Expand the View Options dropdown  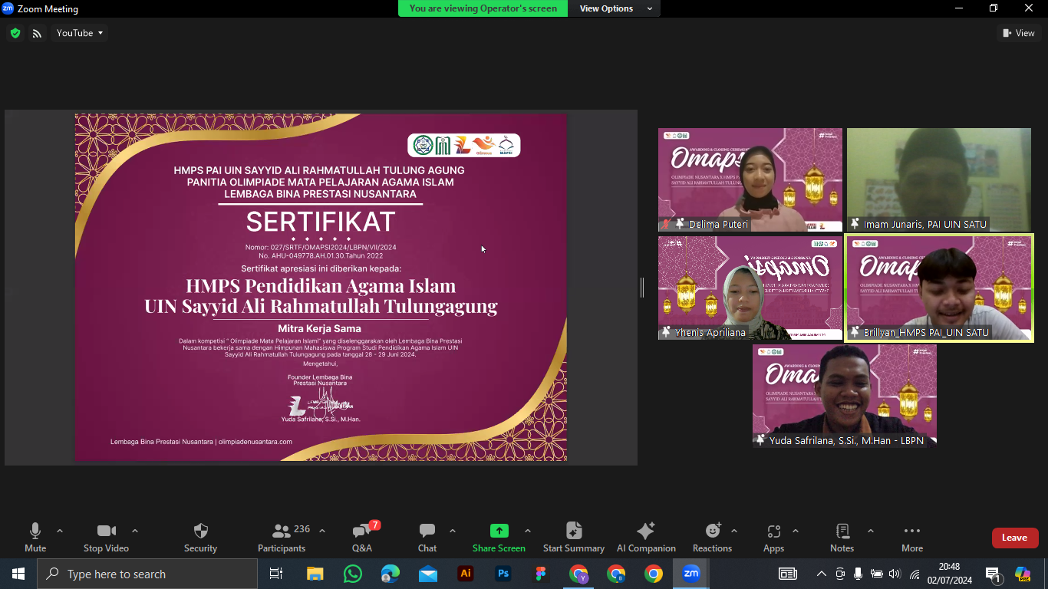(x=616, y=8)
